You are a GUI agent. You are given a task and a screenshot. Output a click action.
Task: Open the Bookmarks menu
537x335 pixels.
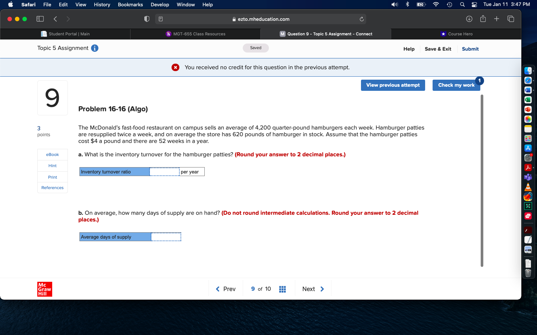pyautogui.click(x=130, y=4)
